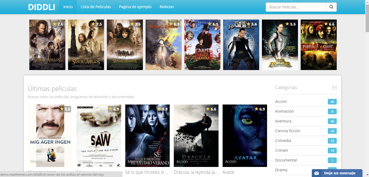Open the Mig äger ingen movie poster

click(50, 136)
